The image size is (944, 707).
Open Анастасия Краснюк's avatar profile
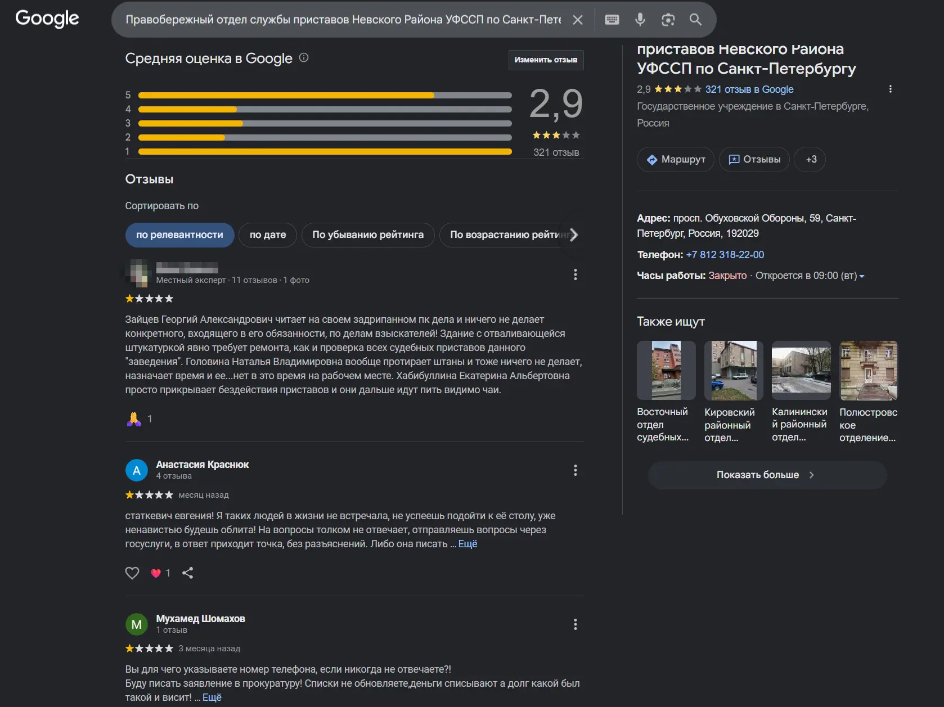tap(137, 470)
